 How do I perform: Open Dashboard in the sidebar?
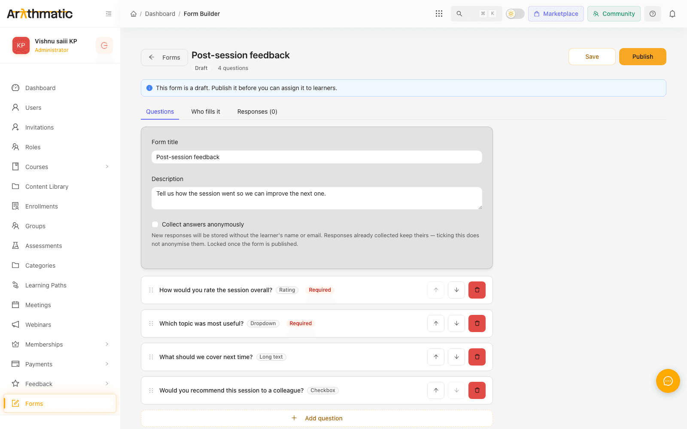pos(60,88)
